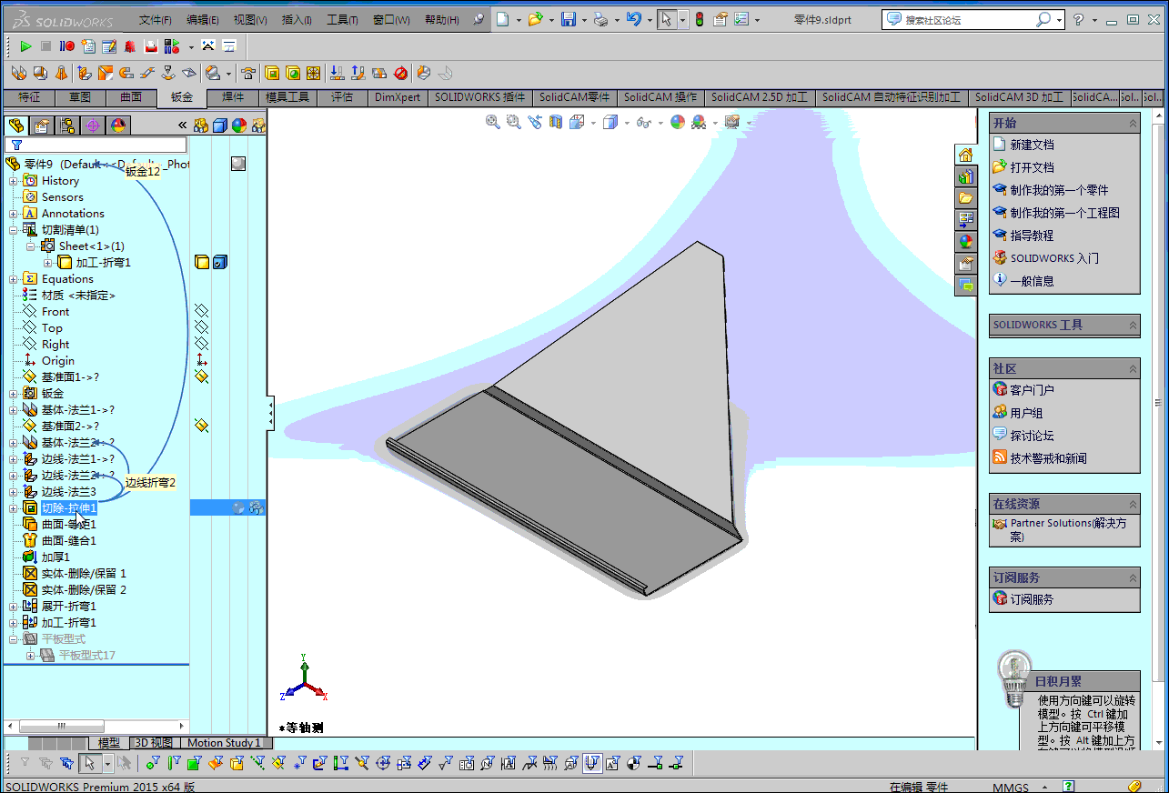The width and height of the screenshot is (1169, 793).
Task: Expand the 展开-折弯1 tree node
Action: (14, 607)
